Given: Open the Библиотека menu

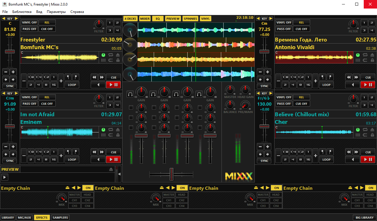Looking at the screenshot, I should coord(22,12).
